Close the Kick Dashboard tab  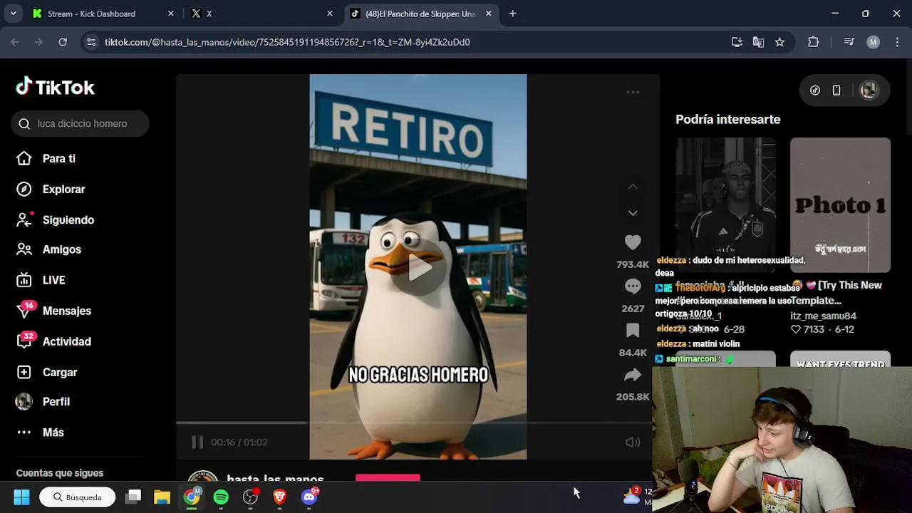click(170, 14)
